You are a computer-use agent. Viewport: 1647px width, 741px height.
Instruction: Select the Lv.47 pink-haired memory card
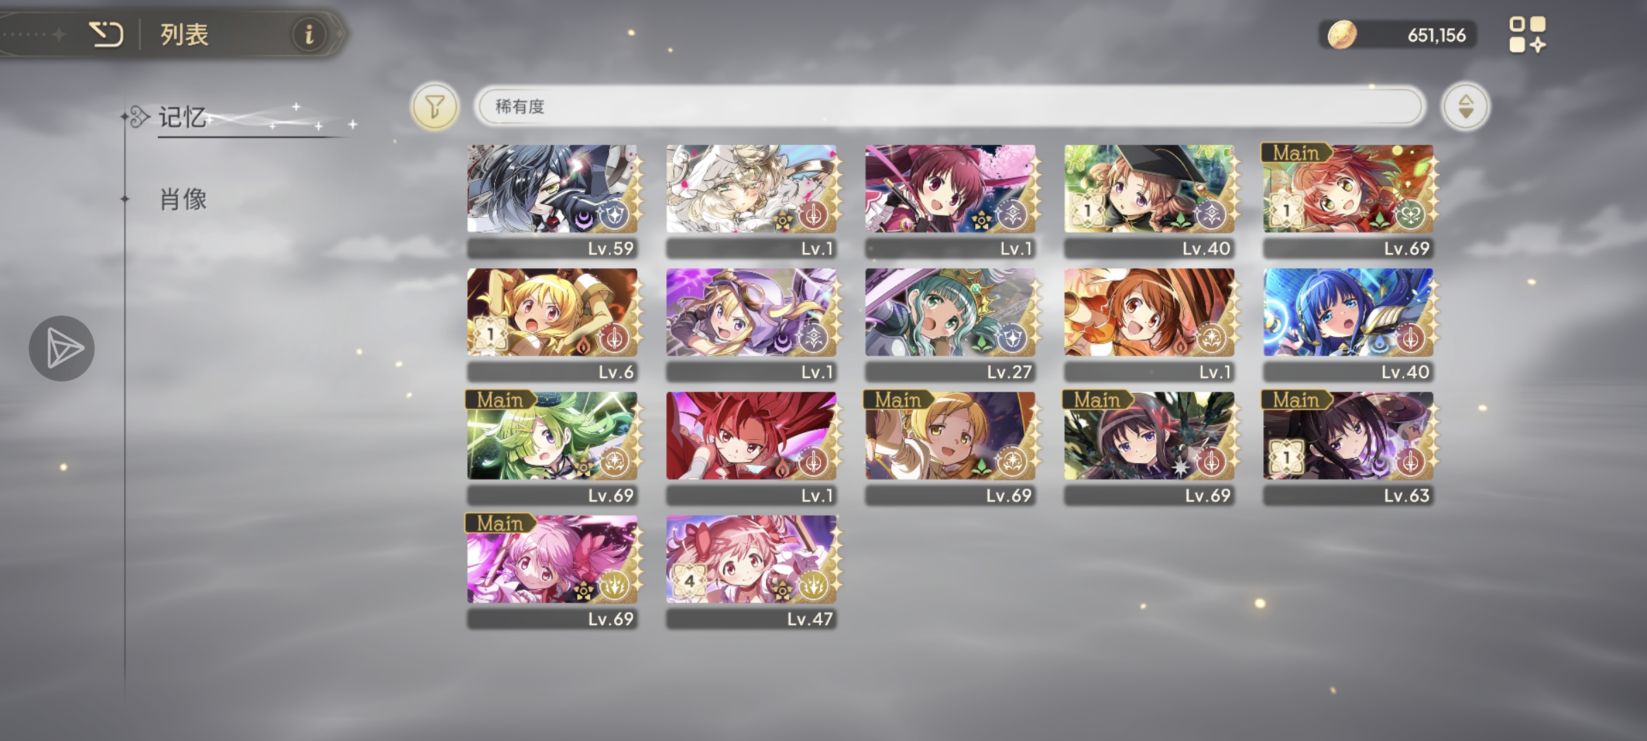coord(751,572)
